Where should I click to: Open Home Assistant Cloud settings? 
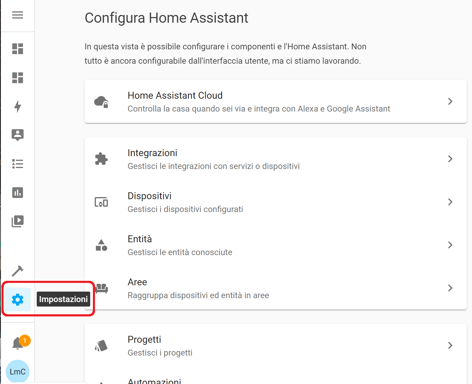275,102
